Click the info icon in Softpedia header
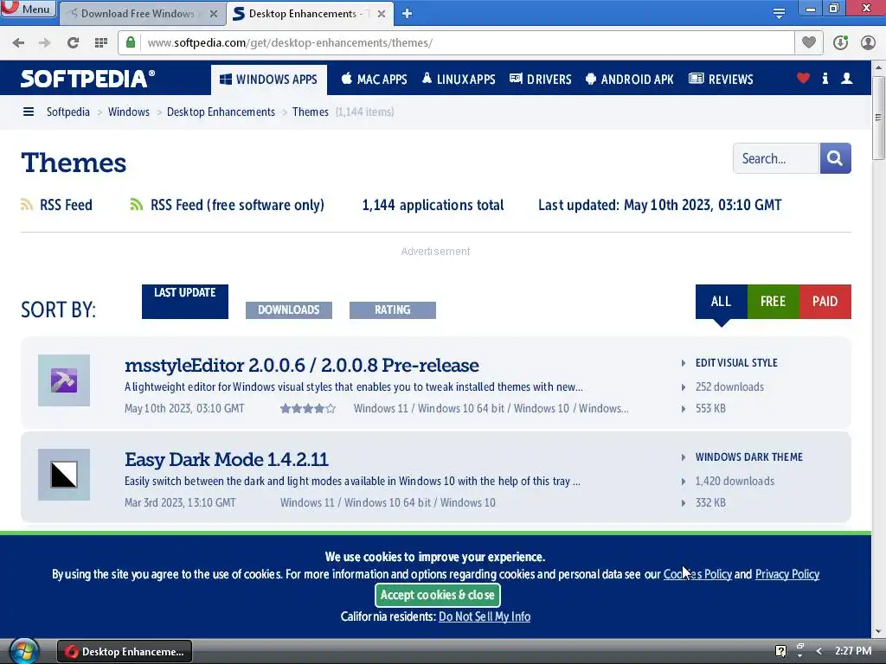Image resolution: width=886 pixels, height=664 pixels. 825,79
